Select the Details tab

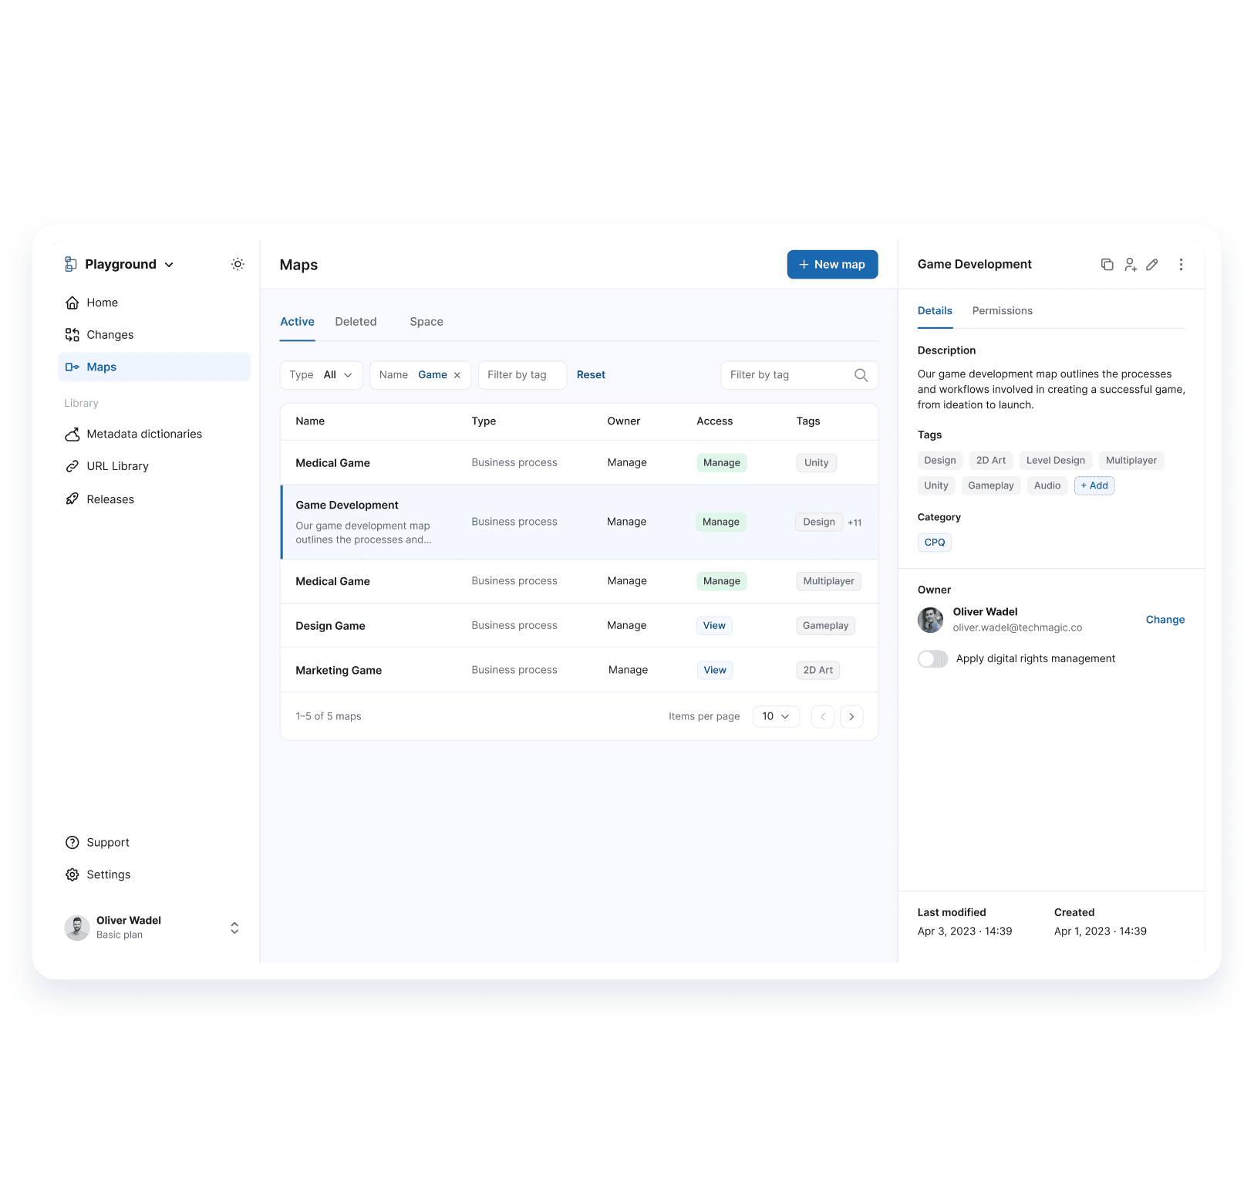click(935, 311)
